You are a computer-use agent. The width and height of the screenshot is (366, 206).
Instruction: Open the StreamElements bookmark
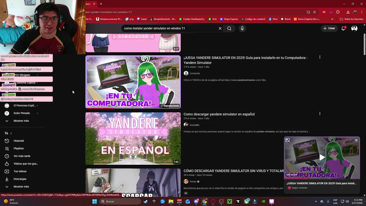coord(163,19)
